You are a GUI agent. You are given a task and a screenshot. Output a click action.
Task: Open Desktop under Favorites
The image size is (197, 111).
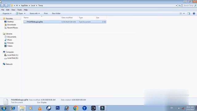coord(10,22)
